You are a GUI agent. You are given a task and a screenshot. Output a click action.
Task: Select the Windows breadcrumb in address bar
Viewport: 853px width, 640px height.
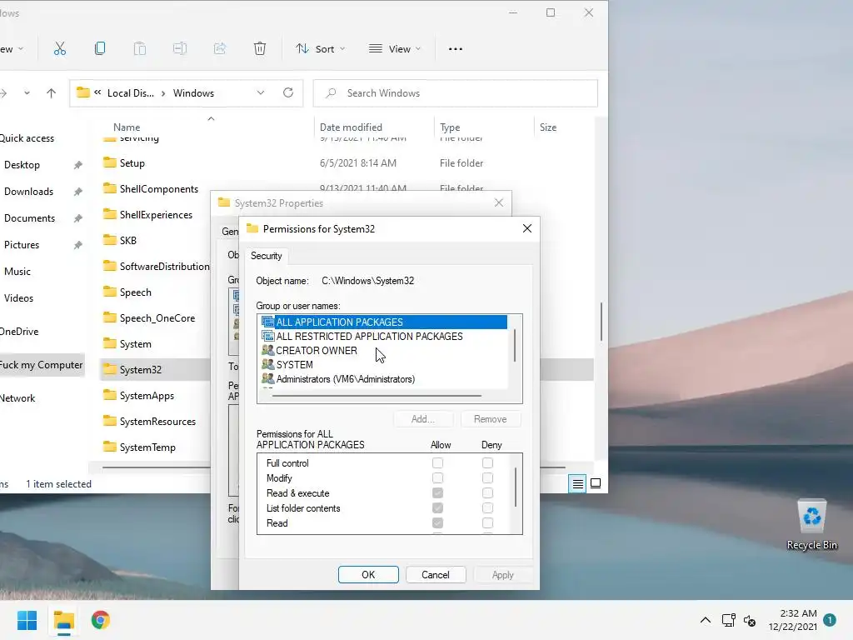[193, 93]
